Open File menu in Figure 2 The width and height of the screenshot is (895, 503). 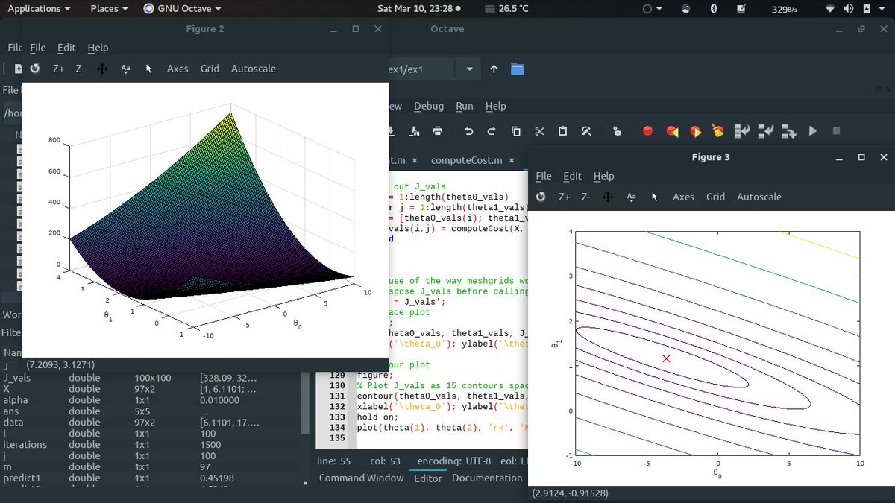coord(38,47)
